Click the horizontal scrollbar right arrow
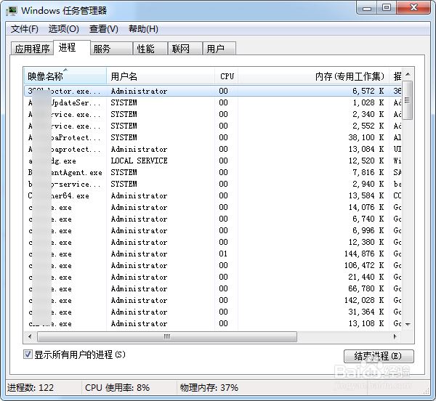This screenshot has width=436, height=401. [x=395, y=336]
